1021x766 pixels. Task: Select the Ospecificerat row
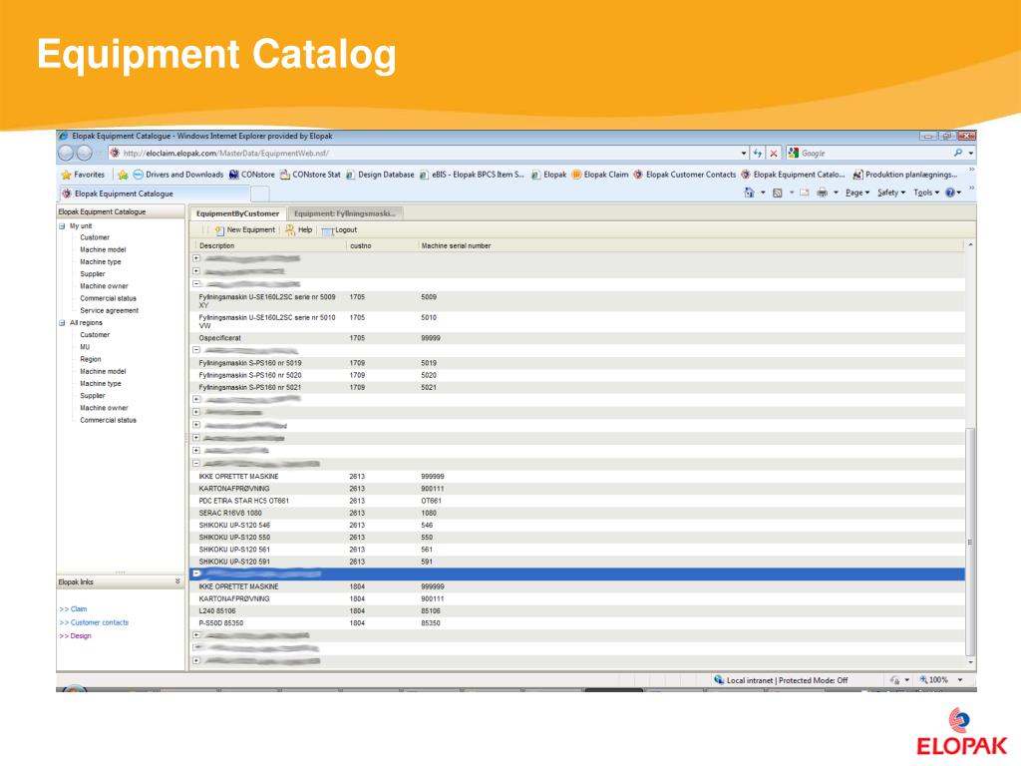tap(577, 338)
